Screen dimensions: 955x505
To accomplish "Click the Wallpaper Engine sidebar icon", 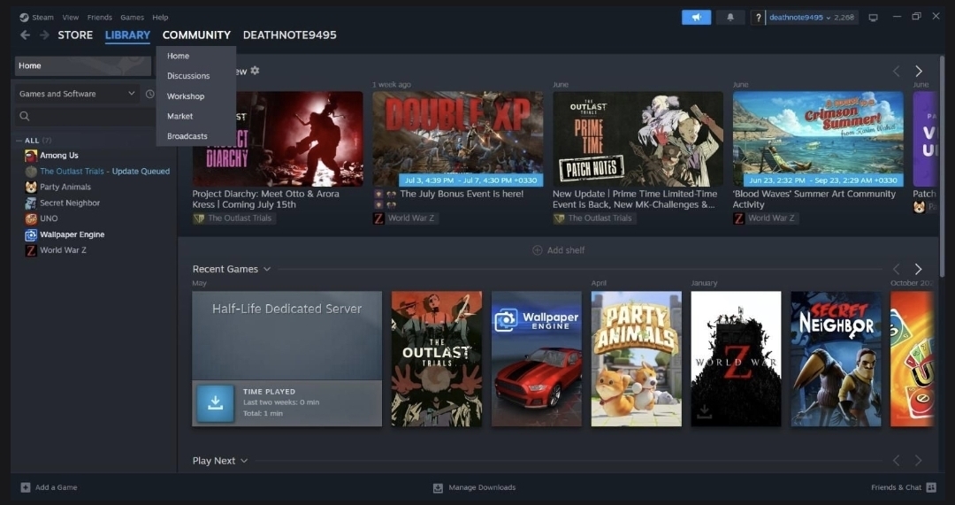I will pos(30,234).
